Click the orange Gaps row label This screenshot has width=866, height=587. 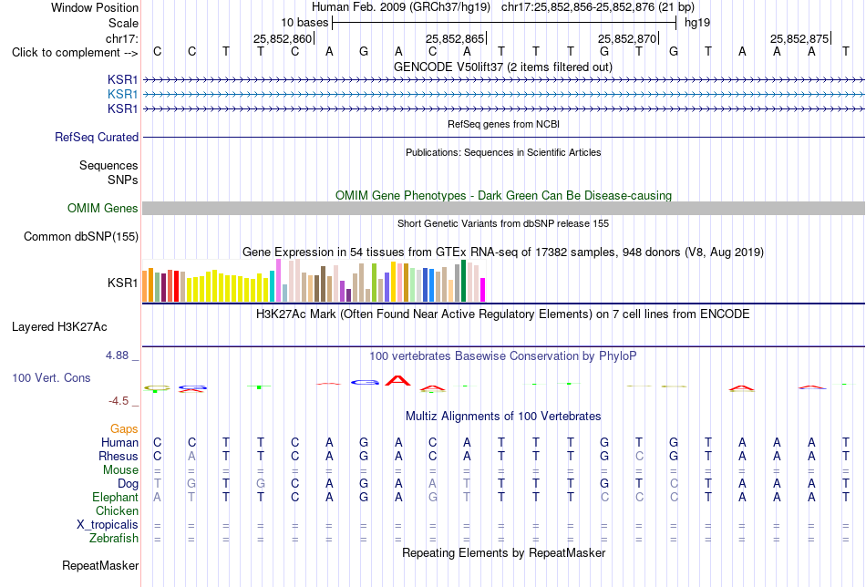coord(124,429)
